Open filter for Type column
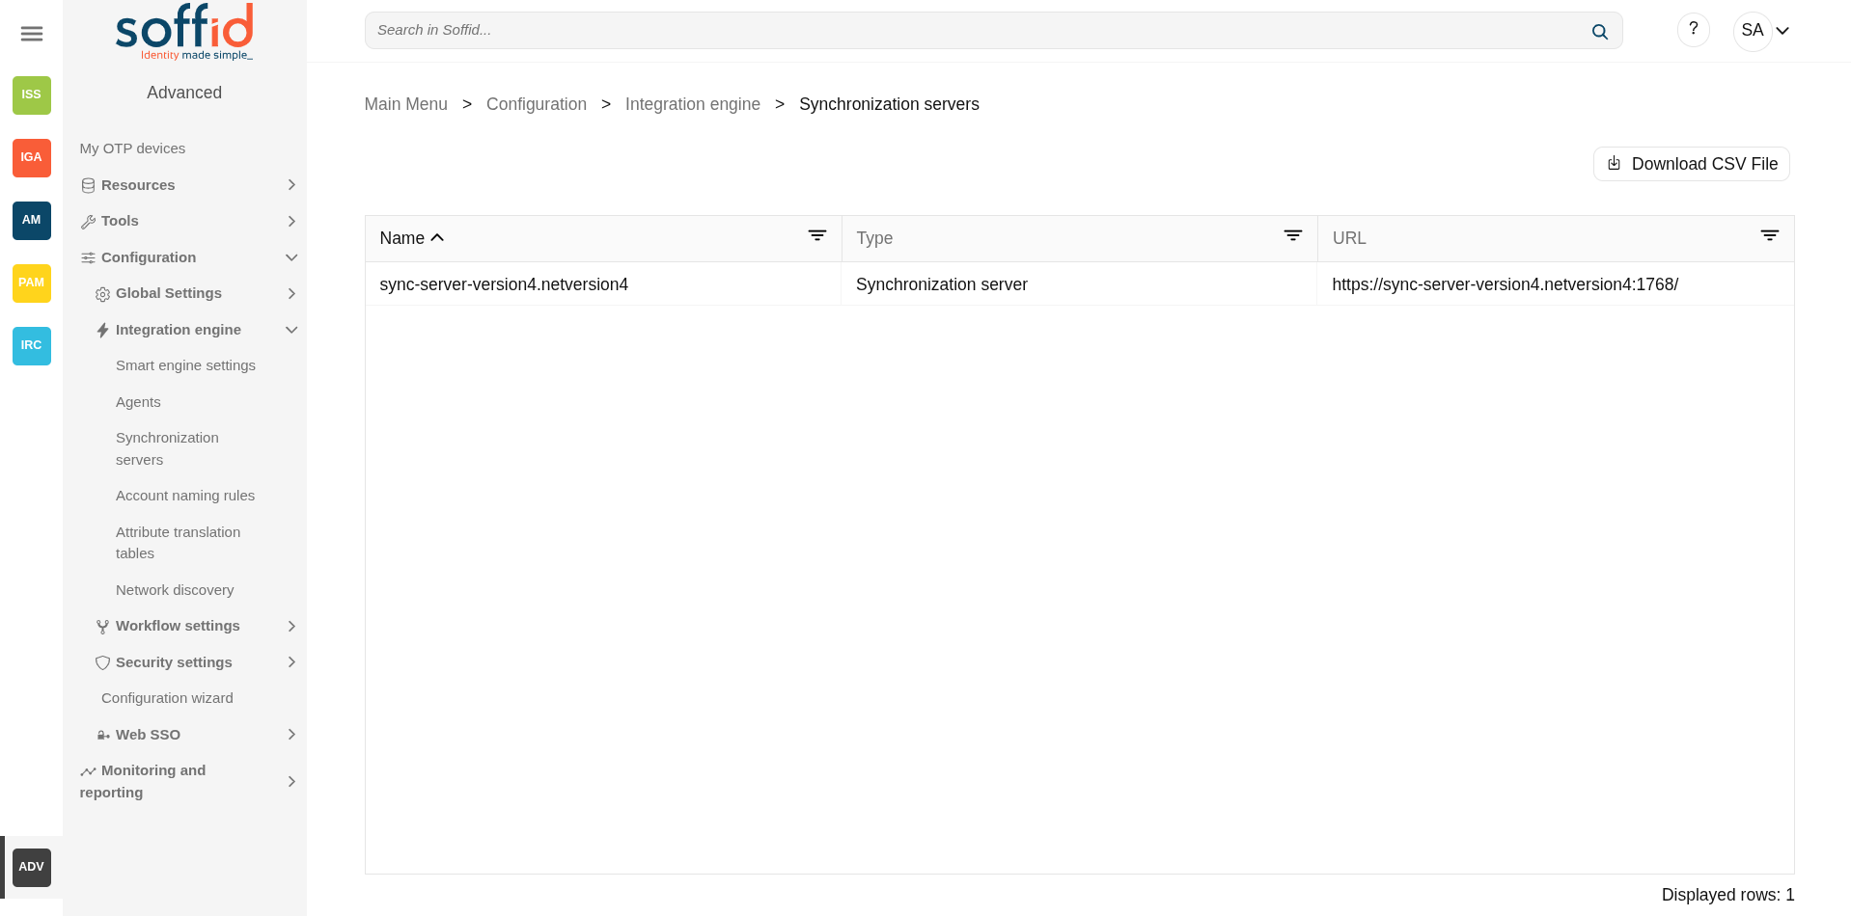This screenshot has height=916, width=1851. tap(1293, 236)
